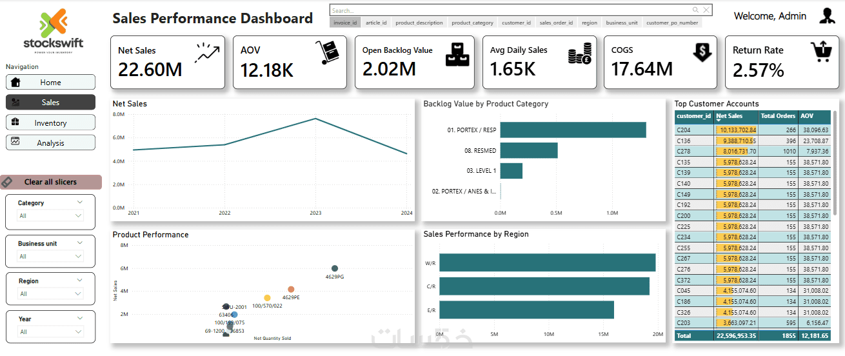Expand the Region slicer header chevron
This screenshot has height=356, width=845.
(x=79, y=281)
